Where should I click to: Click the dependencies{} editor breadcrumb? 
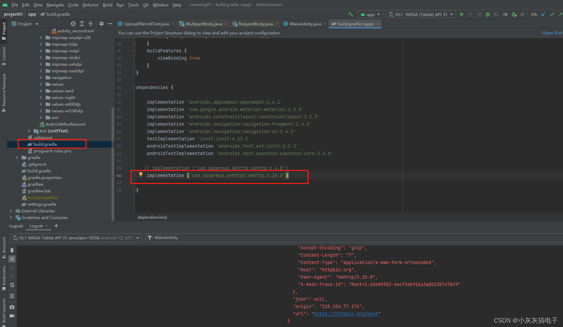152,217
